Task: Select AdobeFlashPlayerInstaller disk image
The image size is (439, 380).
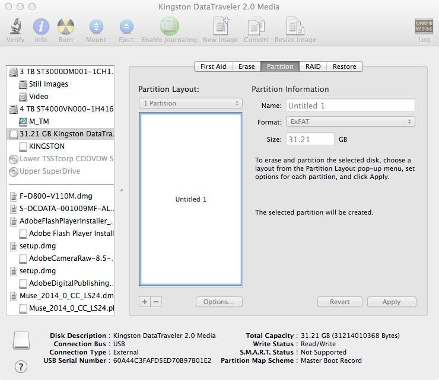Action: tap(61, 221)
